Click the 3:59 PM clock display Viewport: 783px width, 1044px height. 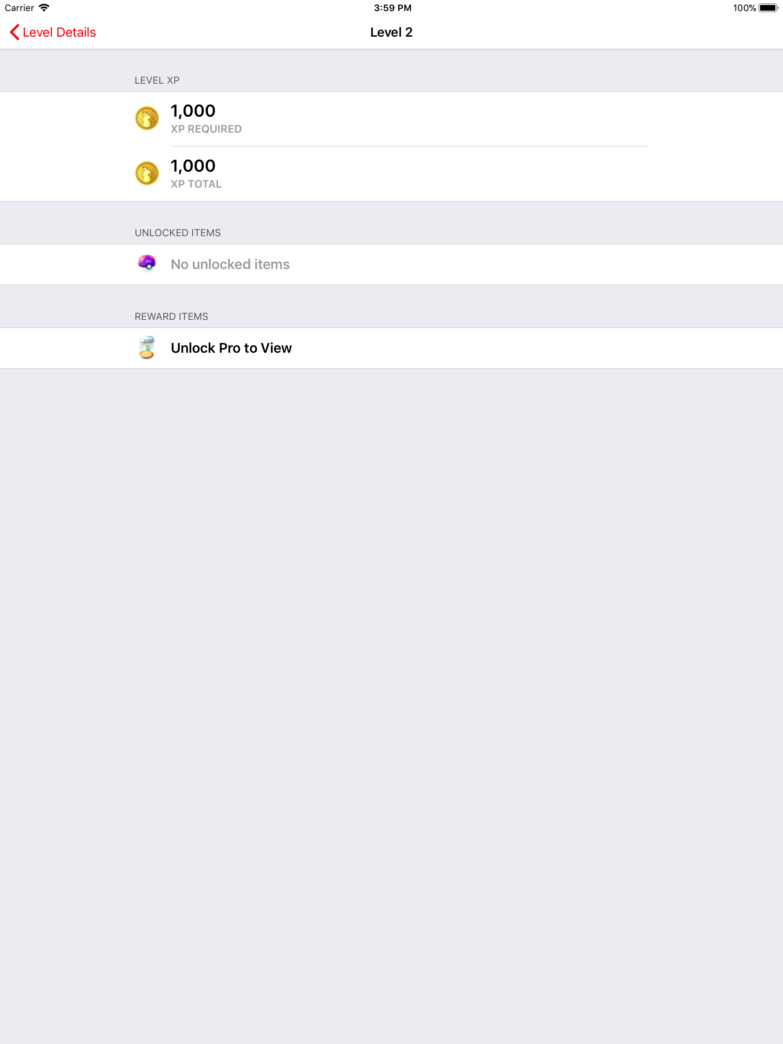tap(392, 8)
